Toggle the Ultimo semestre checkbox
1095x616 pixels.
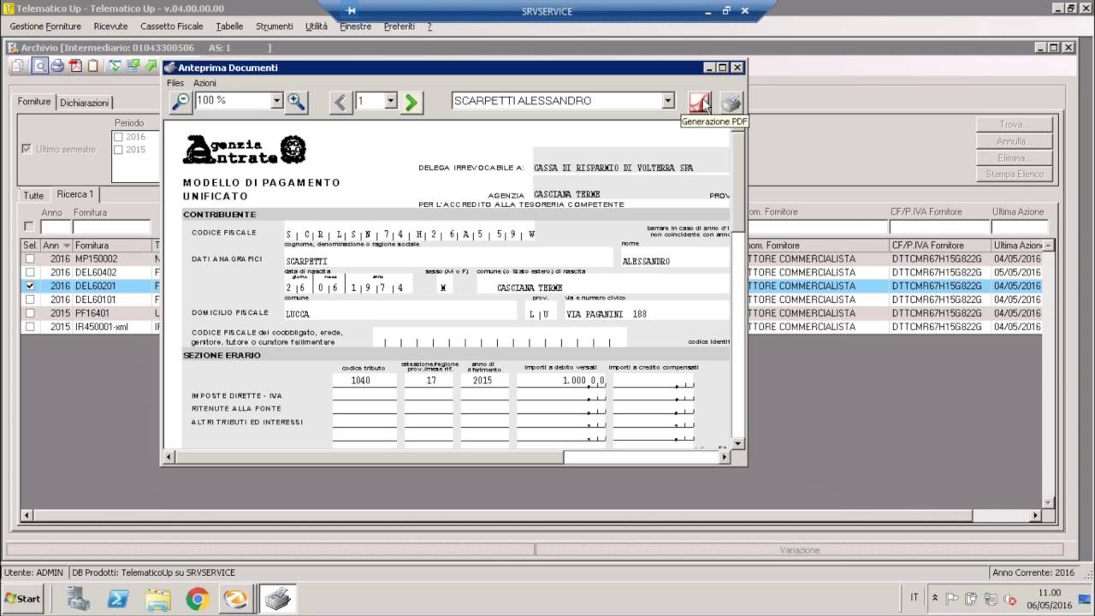click(x=27, y=149)
